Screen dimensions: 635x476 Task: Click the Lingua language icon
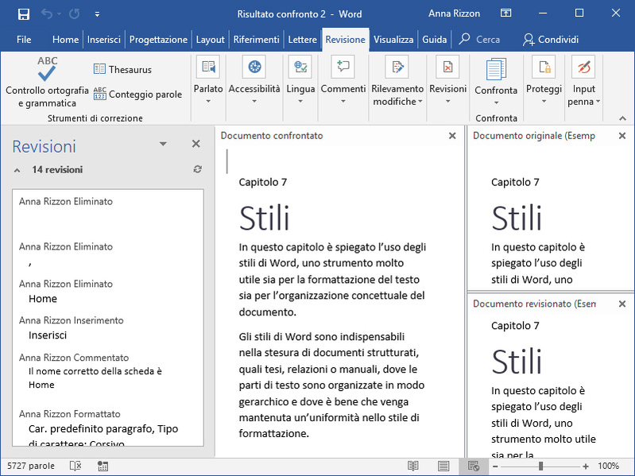pos(300,67)
